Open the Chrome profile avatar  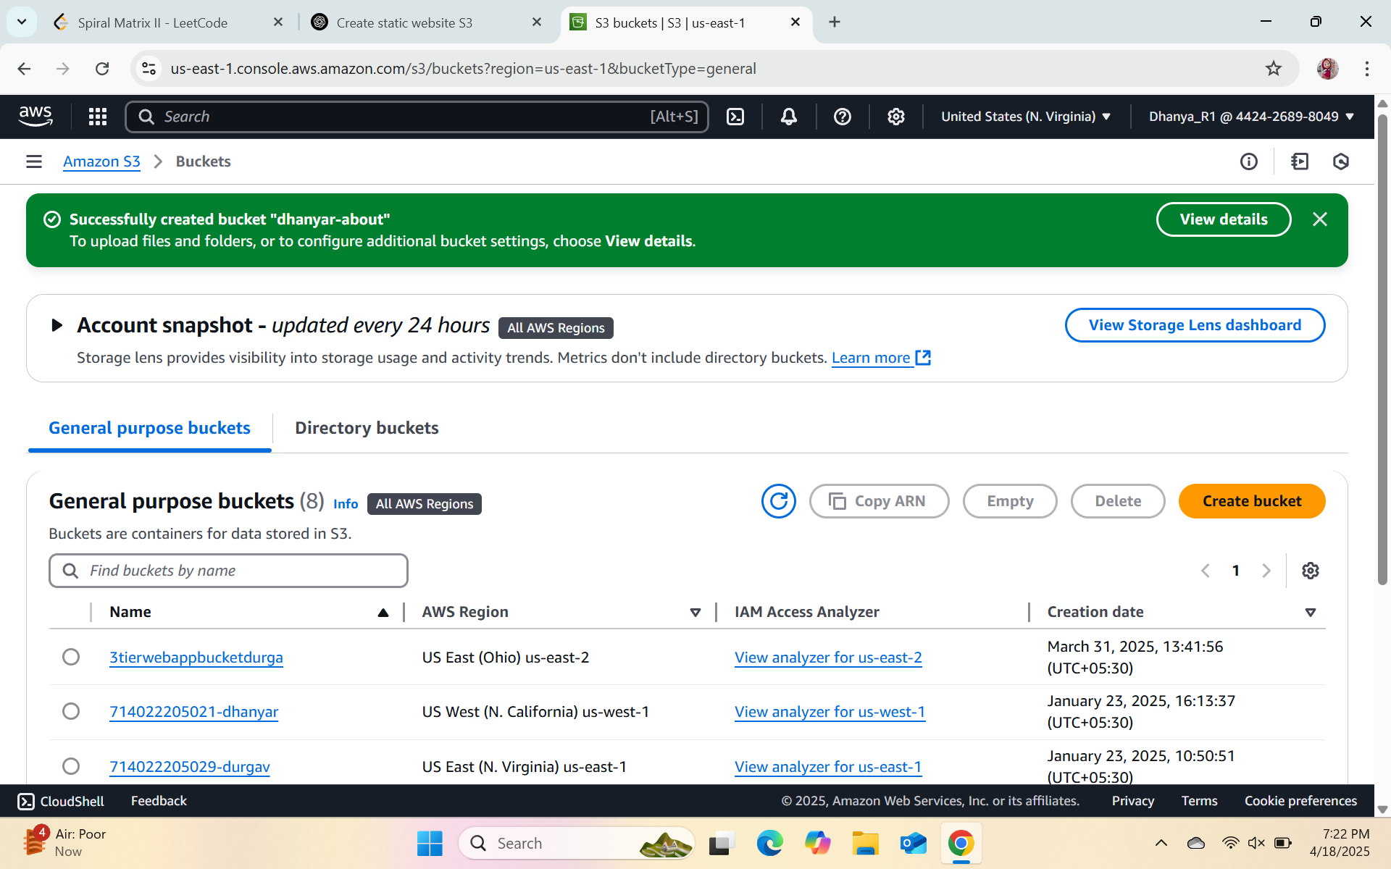click(x=1328, y=69)
